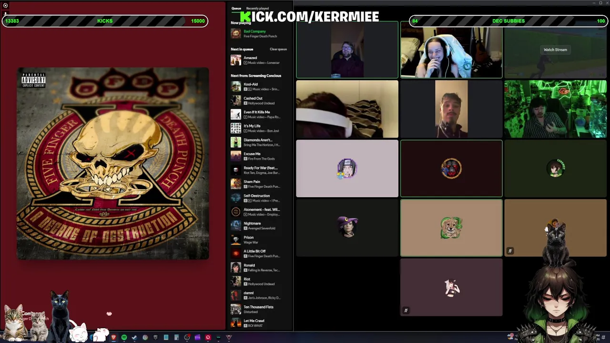
Task: Open the calculator taskbar icon
Action: pos(176,337)
